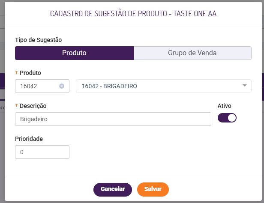Screen dimensions: 264x203
Task: Select the Produto suggestion type
Action: 75,53
